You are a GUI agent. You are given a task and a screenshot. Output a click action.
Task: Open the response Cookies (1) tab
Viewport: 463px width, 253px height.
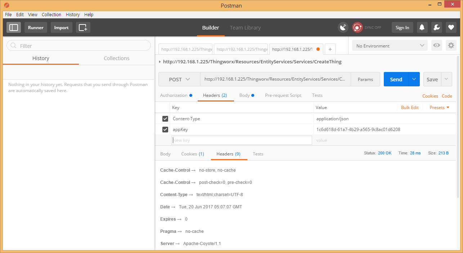[193, 154]
